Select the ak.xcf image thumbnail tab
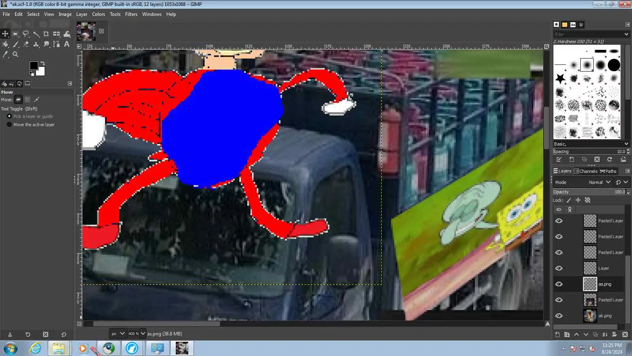 (86, 32)
